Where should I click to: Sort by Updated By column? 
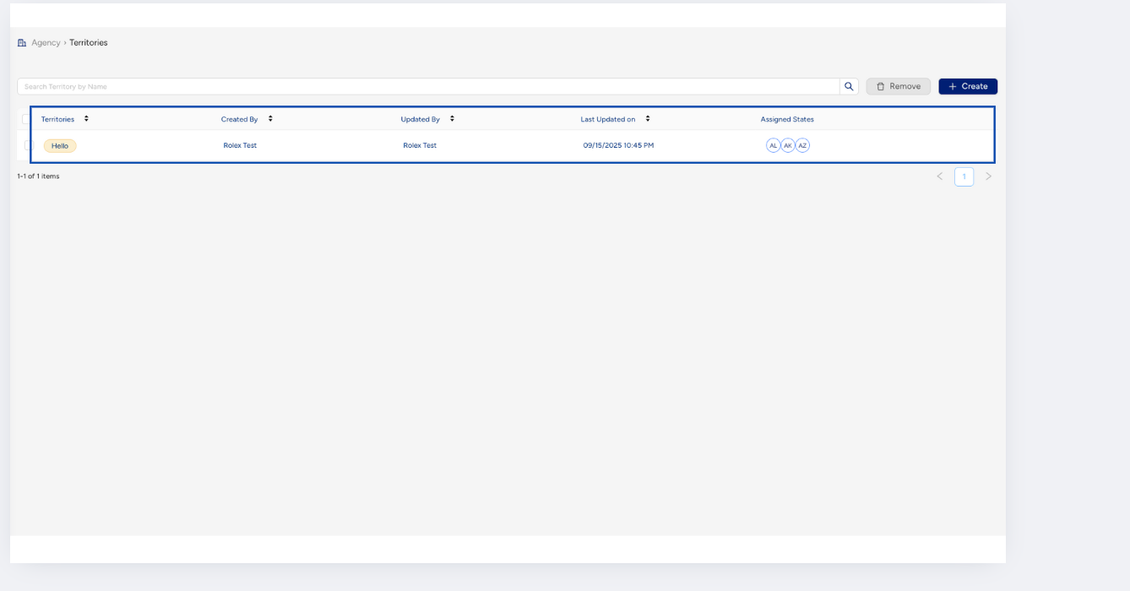click(x=452, y=119)
